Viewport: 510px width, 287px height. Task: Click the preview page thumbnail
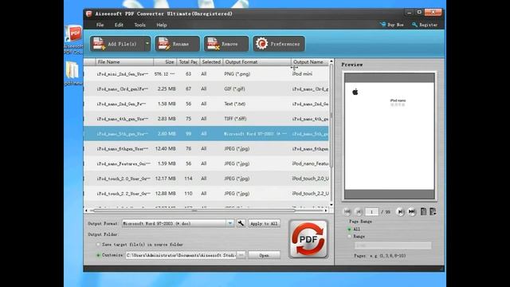tap(390, 136)
